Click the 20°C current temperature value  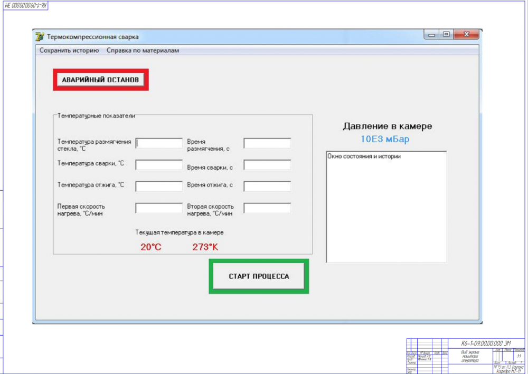coord(151,248)
